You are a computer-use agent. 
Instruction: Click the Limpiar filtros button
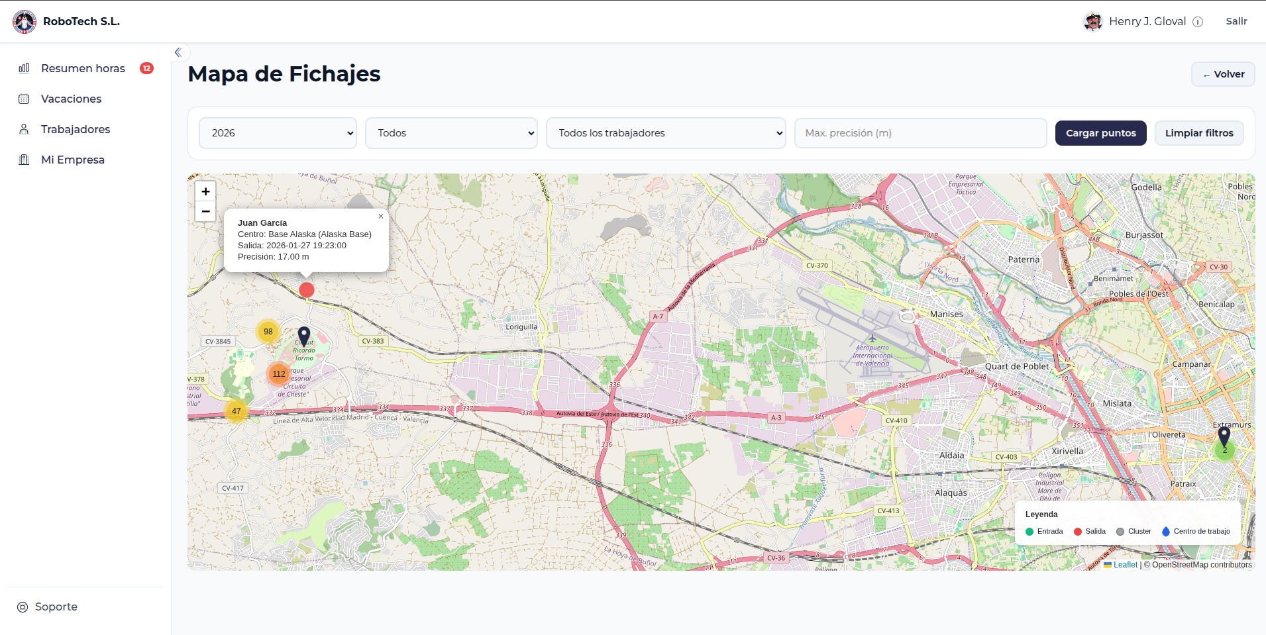point(1199,133)
